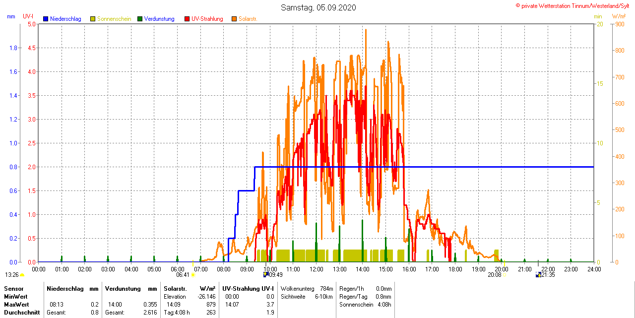Click the 20 value on min axis
Image resolution: width=635 pixels, height=318 pixels.
(x=599, y=24)
